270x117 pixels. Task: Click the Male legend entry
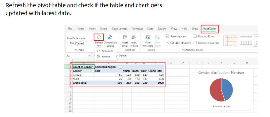227,106
